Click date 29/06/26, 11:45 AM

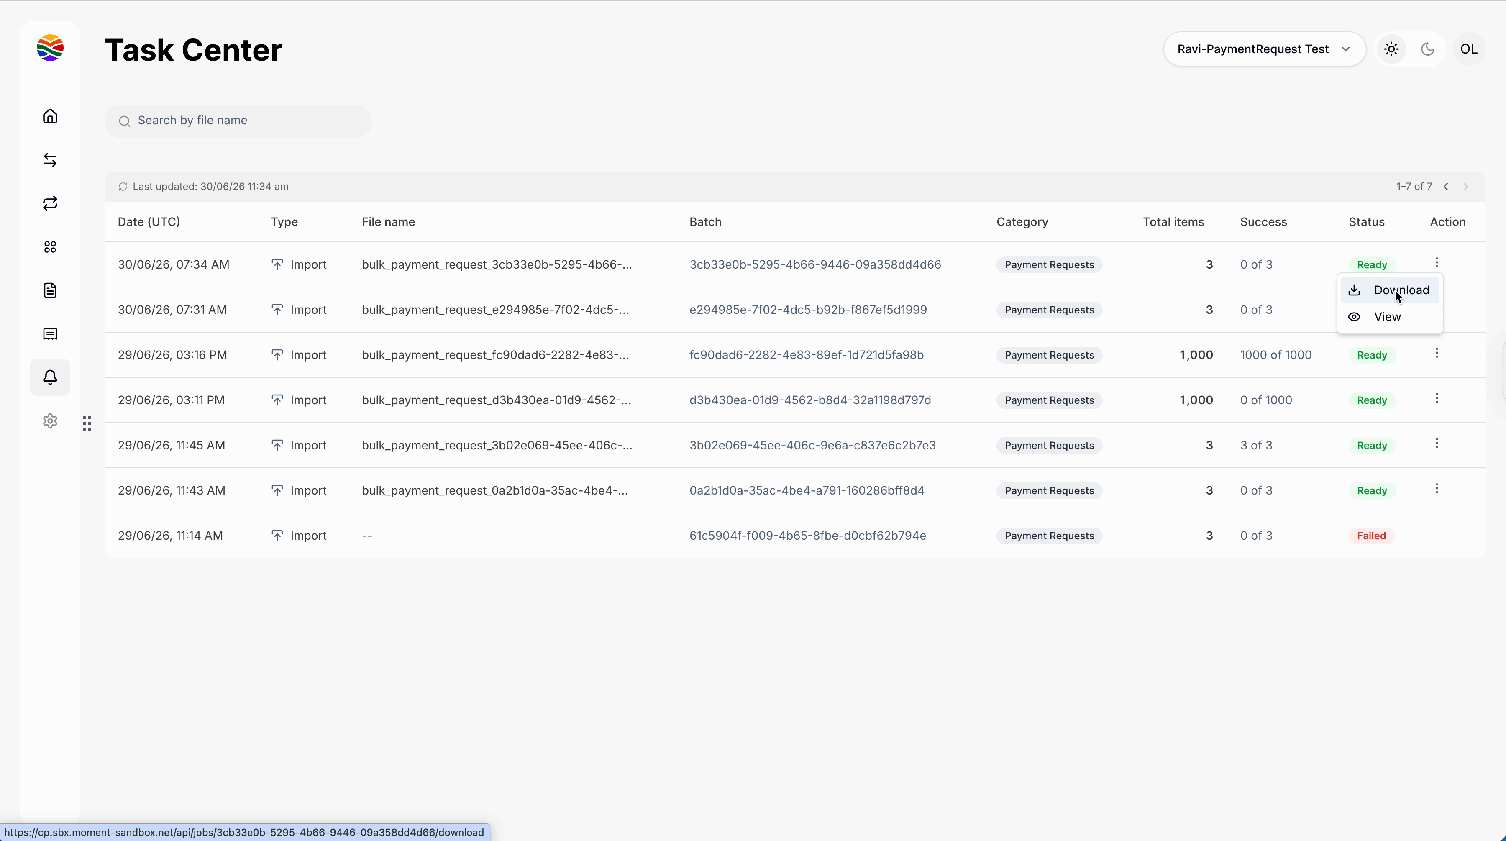(171, 445)
